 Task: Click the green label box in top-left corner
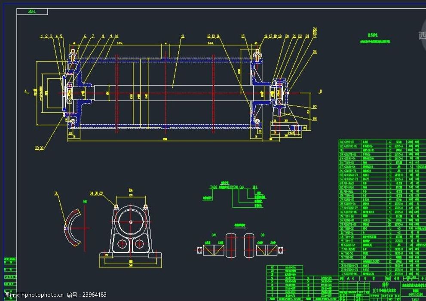(x=32, y=12)
